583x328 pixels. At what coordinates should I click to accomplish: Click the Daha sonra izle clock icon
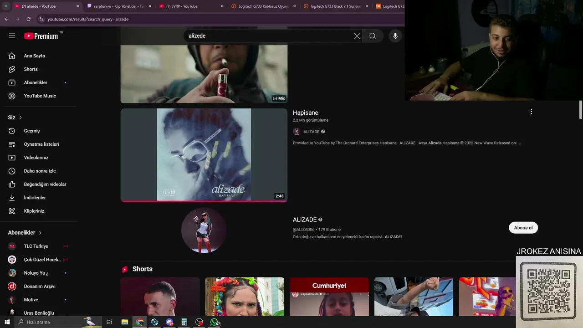[x=12, y=171]
